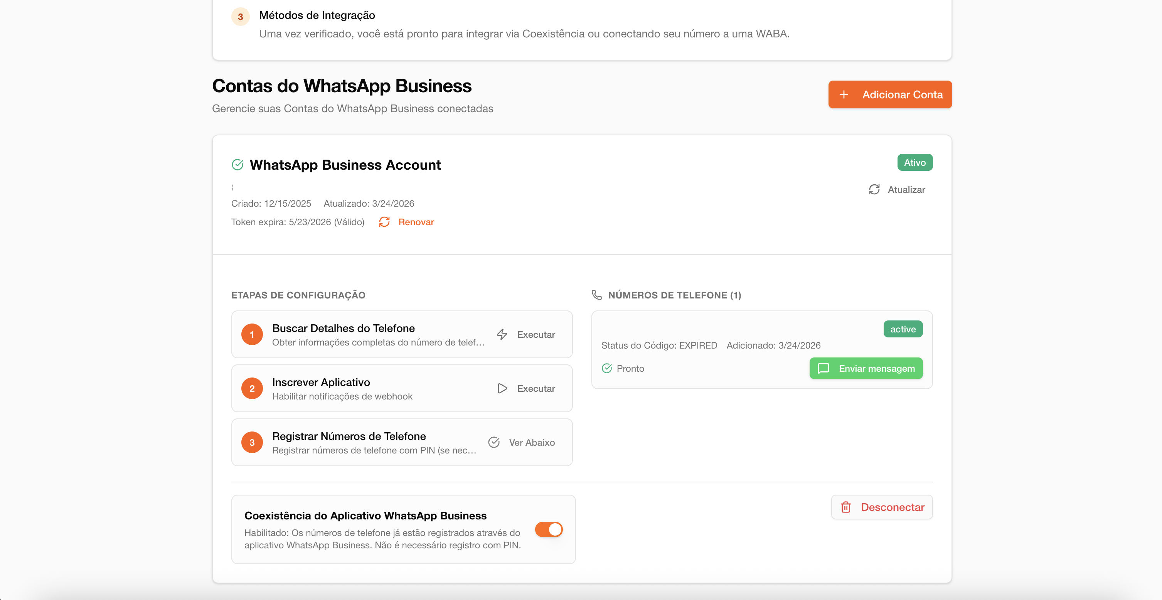Click the orange renew icon beside Renovar

384,222
